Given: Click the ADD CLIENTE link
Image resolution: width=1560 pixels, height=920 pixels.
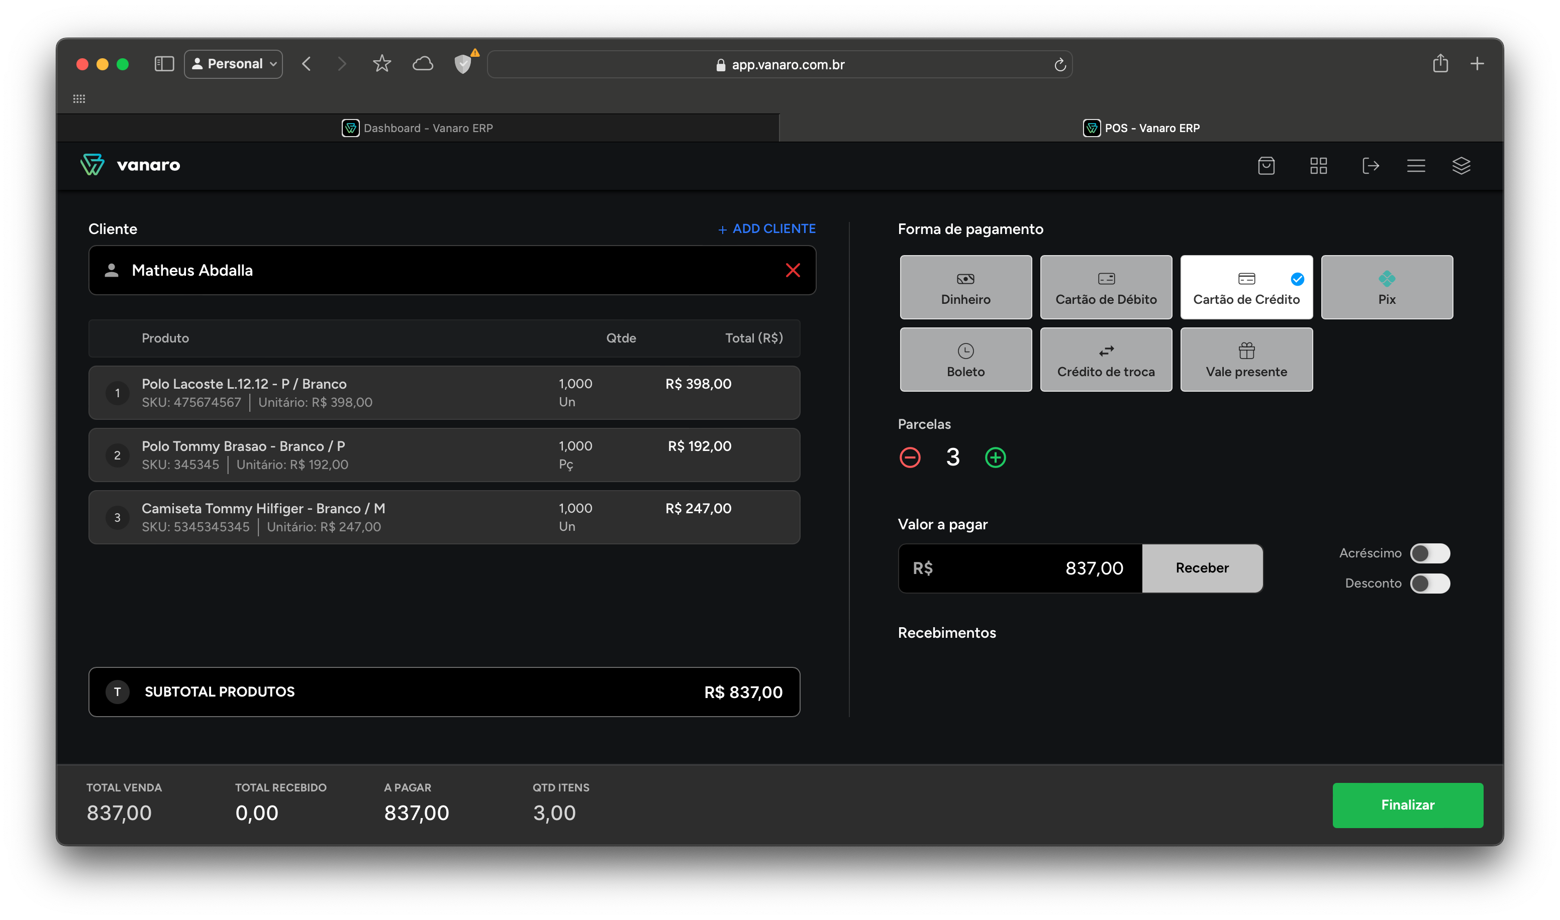Looking at the screenshot, I should coord(766,229).
